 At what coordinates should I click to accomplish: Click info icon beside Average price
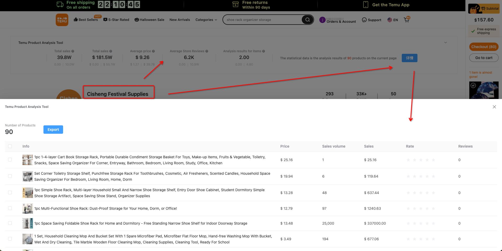pos(153,51)
